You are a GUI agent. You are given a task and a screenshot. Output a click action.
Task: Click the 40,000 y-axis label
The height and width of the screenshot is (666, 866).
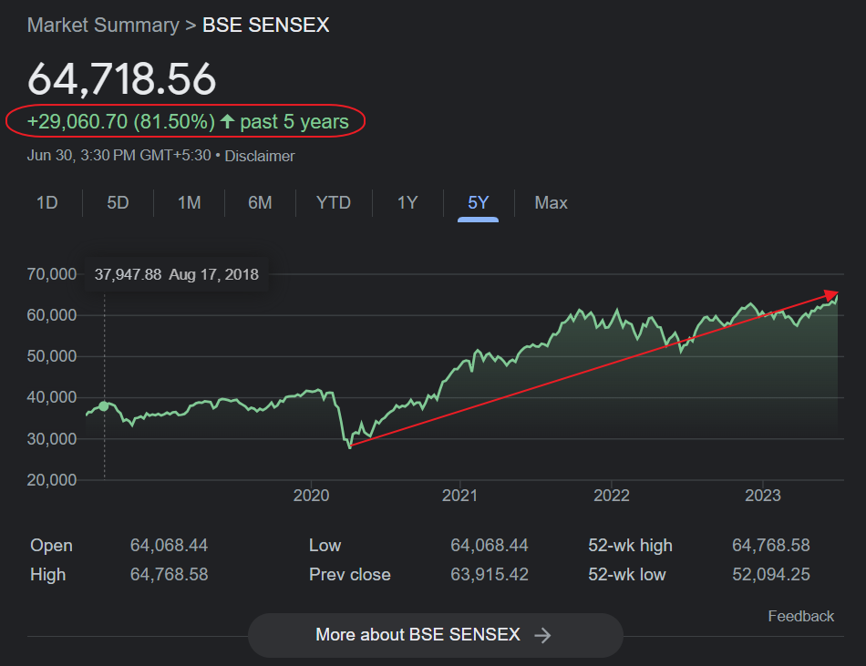(x=52, y=397)
